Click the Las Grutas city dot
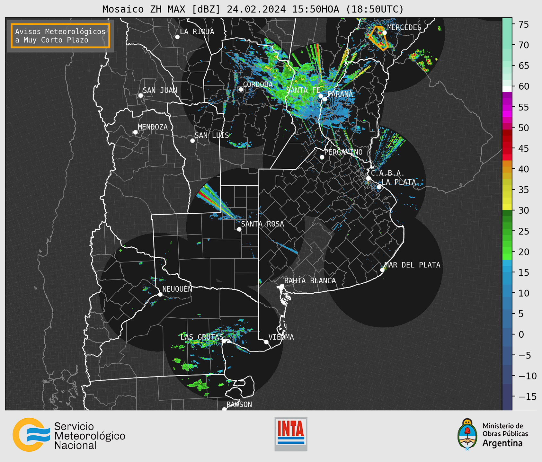 224,341
